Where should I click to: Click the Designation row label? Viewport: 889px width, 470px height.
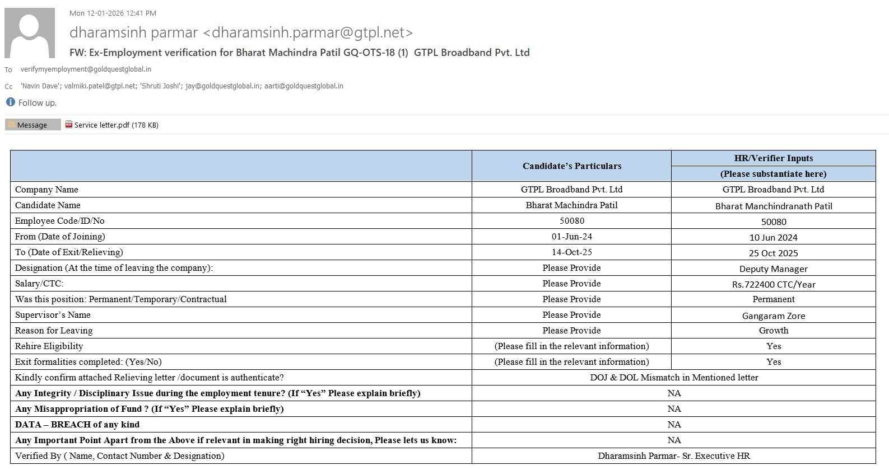click(x=114, y=268)
